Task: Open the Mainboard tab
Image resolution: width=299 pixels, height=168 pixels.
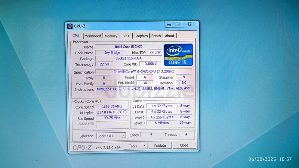Action: [x=93, y=36]
